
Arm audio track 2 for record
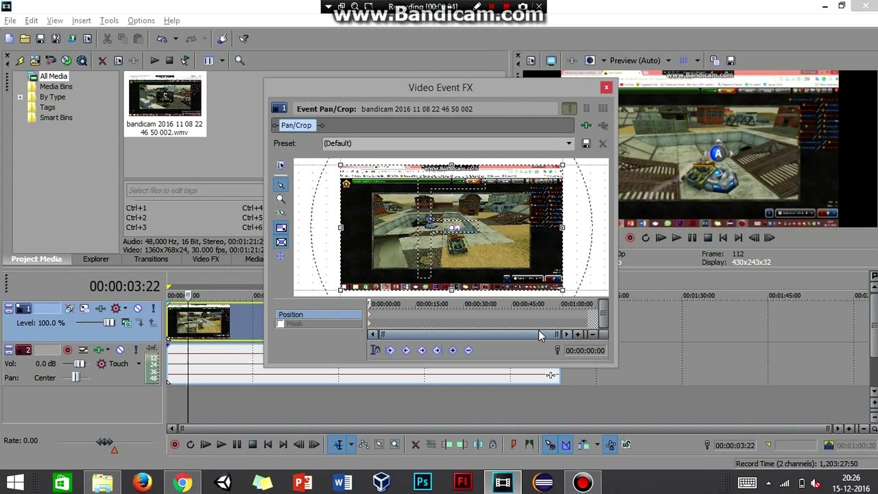(67, 350)
